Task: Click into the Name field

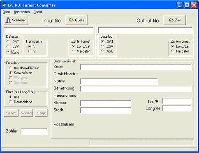Action: [119, 82]
